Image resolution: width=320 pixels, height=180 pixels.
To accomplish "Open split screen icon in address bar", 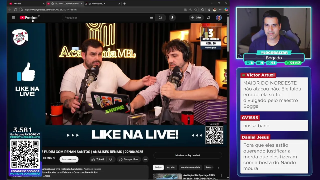I will pos(185,9).
